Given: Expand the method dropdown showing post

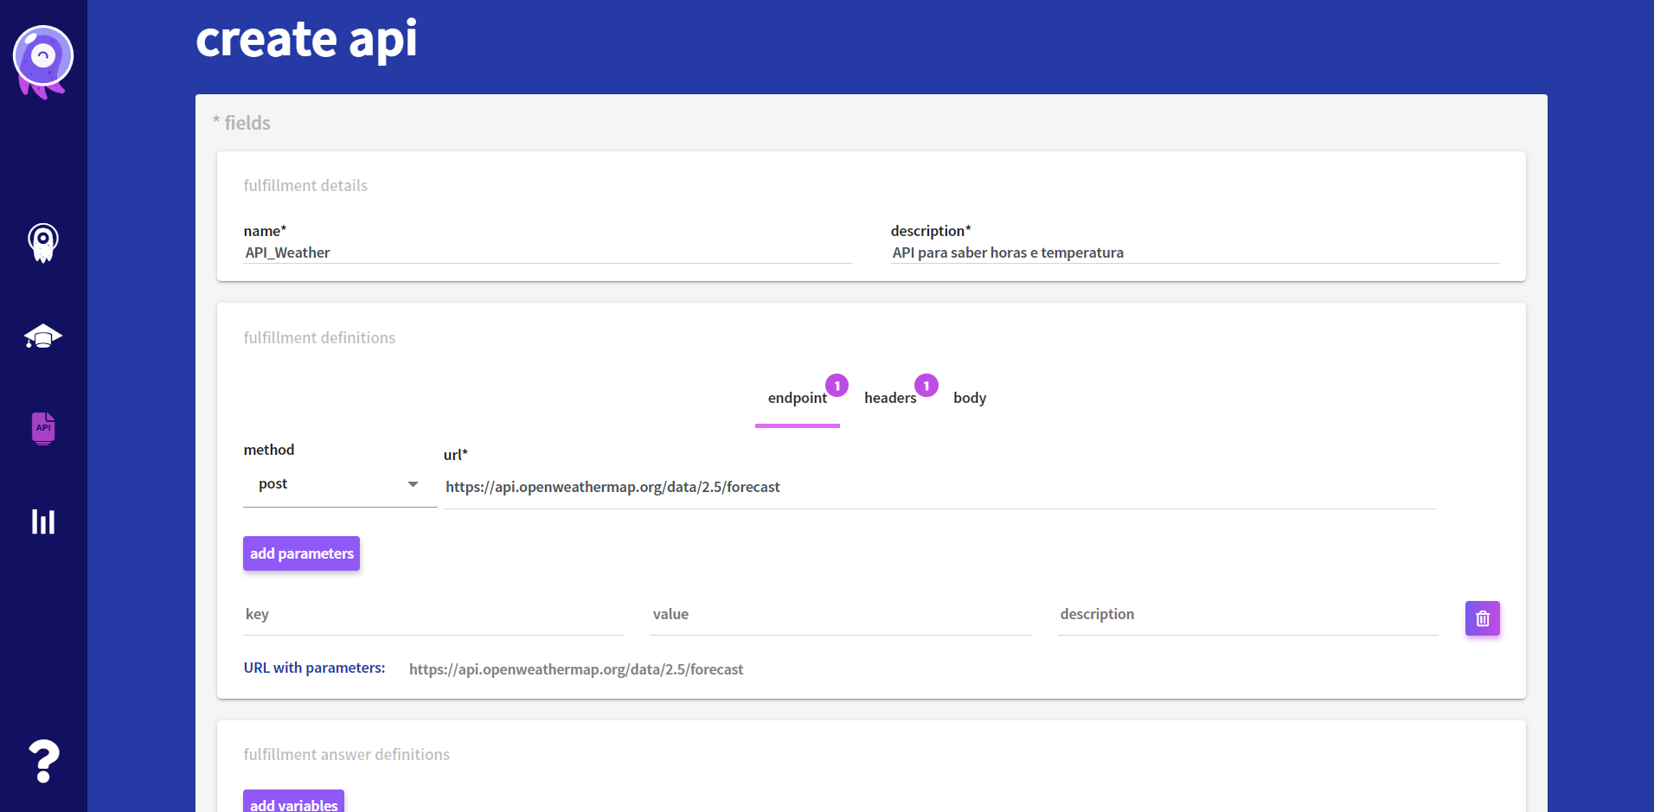Looking at the screenshot, I should pyautogui.click(x=340, y=484).
